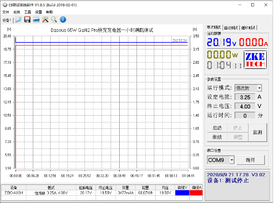
Task: Save data with the floppy disk icon
Action: (x=27, y=20)
